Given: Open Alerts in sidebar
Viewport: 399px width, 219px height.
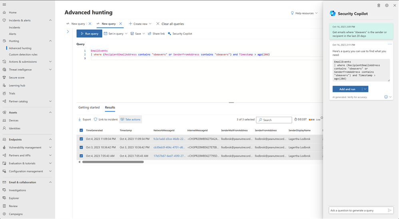Looking at the screenshot, I should point(12,34).
